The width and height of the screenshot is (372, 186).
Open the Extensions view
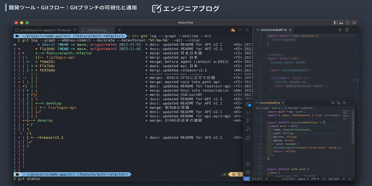point(248,138)
